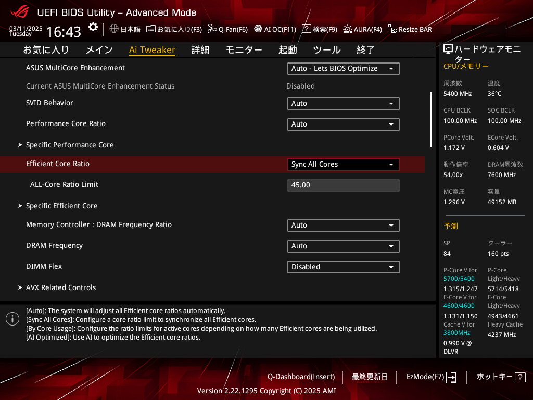The height and width of the screenshot is (400, 533).
Task: Switch to the モニター tab
Action: (244, 50)
